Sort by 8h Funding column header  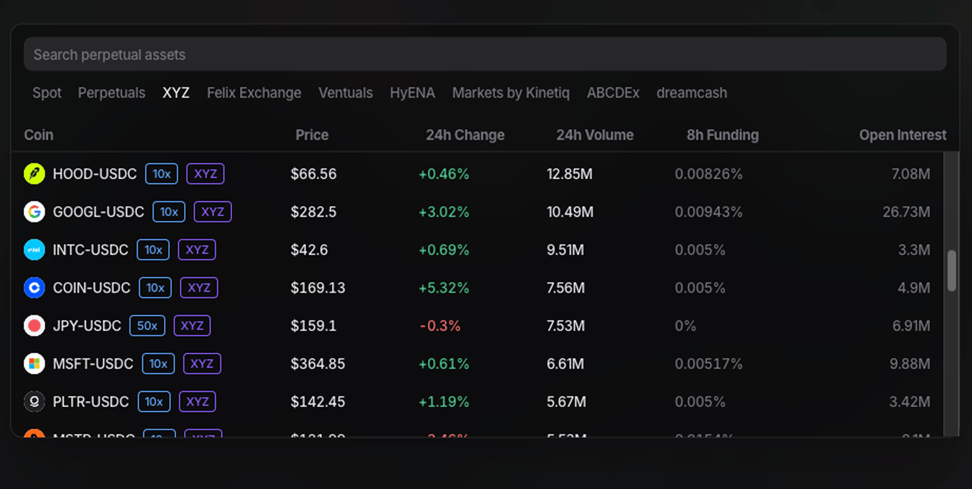(x=722, y=135)
